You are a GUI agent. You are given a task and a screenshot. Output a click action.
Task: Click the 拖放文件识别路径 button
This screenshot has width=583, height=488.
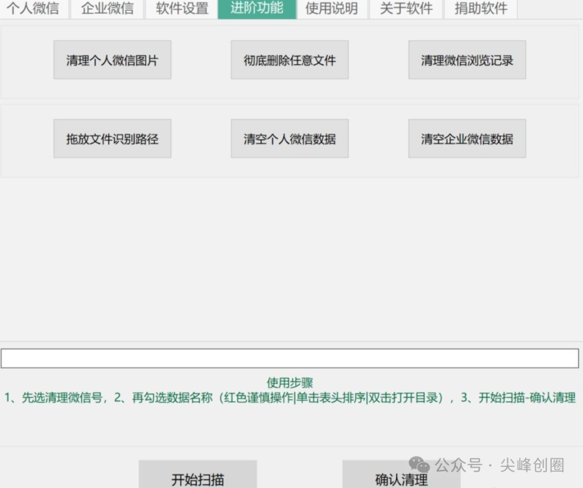click(x=112, y=139)
